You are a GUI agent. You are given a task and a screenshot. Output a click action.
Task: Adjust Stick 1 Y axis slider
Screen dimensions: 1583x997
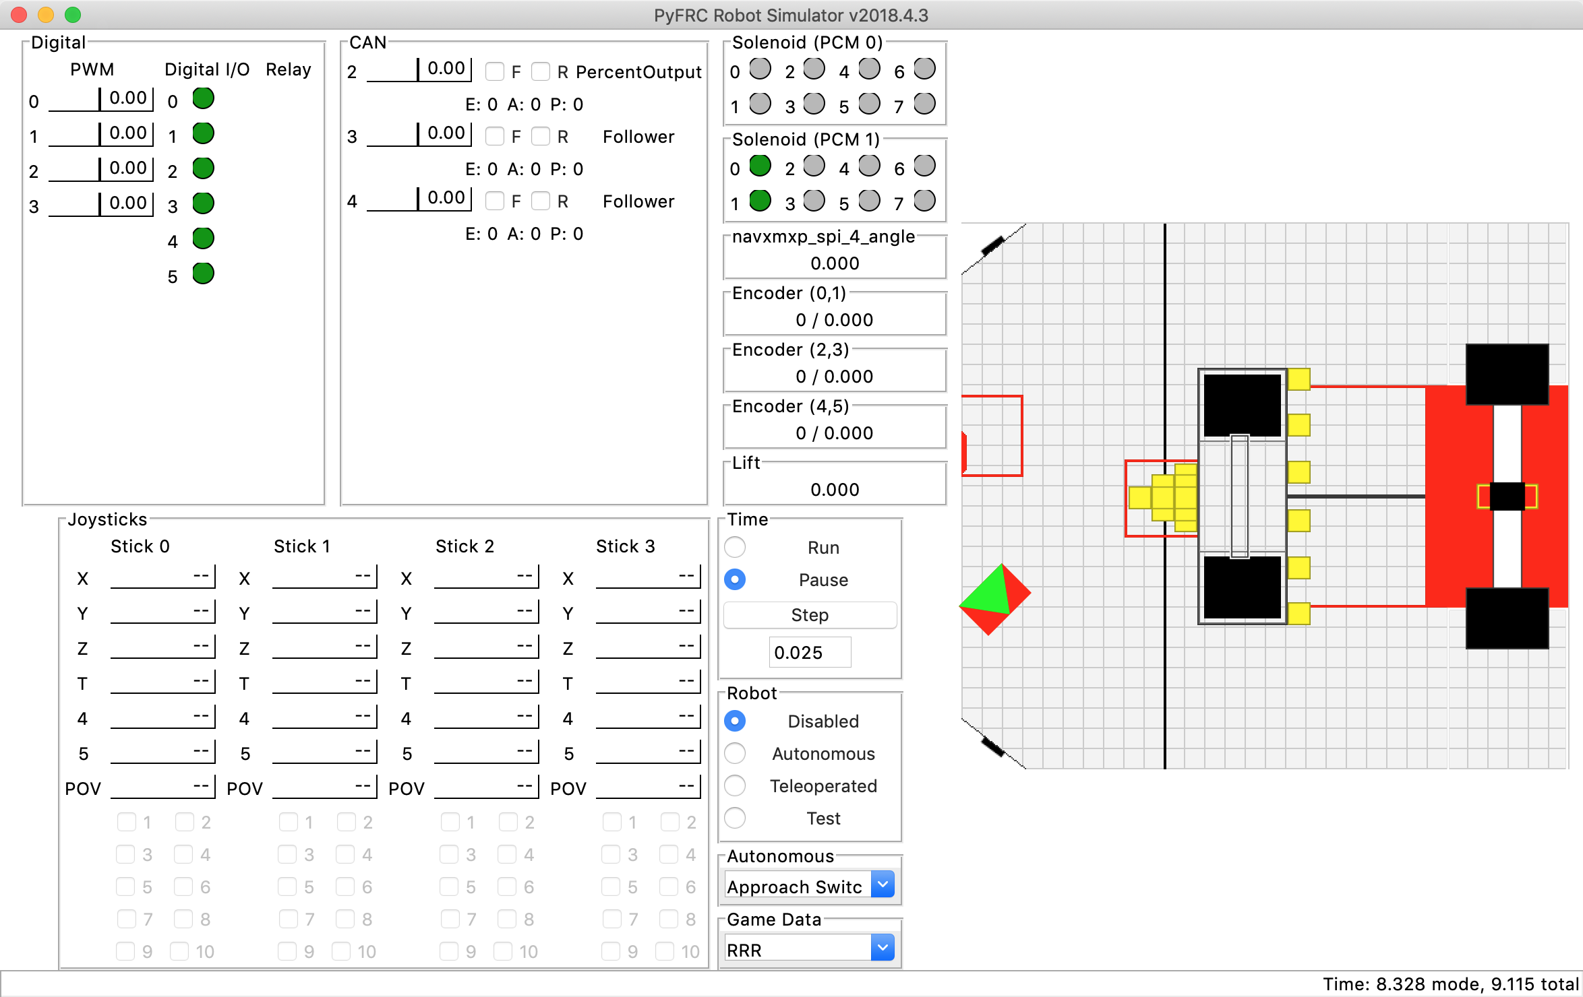point(324,612)
